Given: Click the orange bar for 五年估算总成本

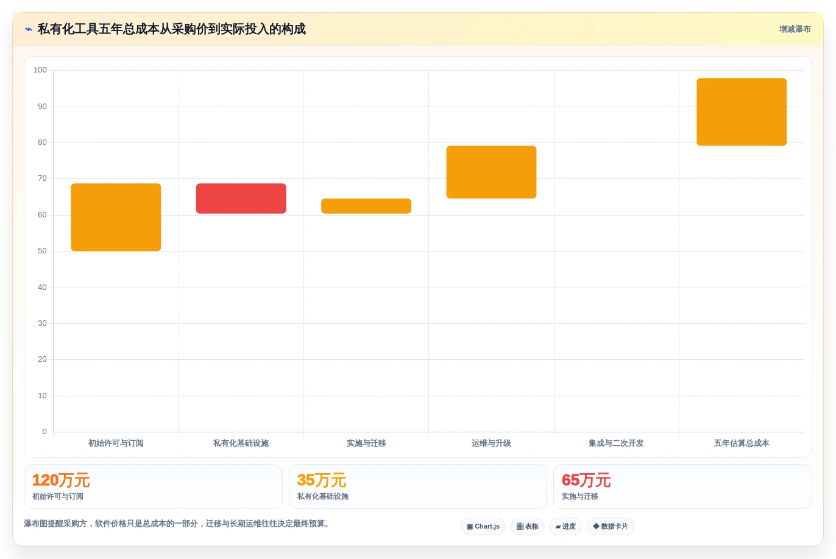Looking at the screenshot, I should pyautogui.click(x=742, y=112).
